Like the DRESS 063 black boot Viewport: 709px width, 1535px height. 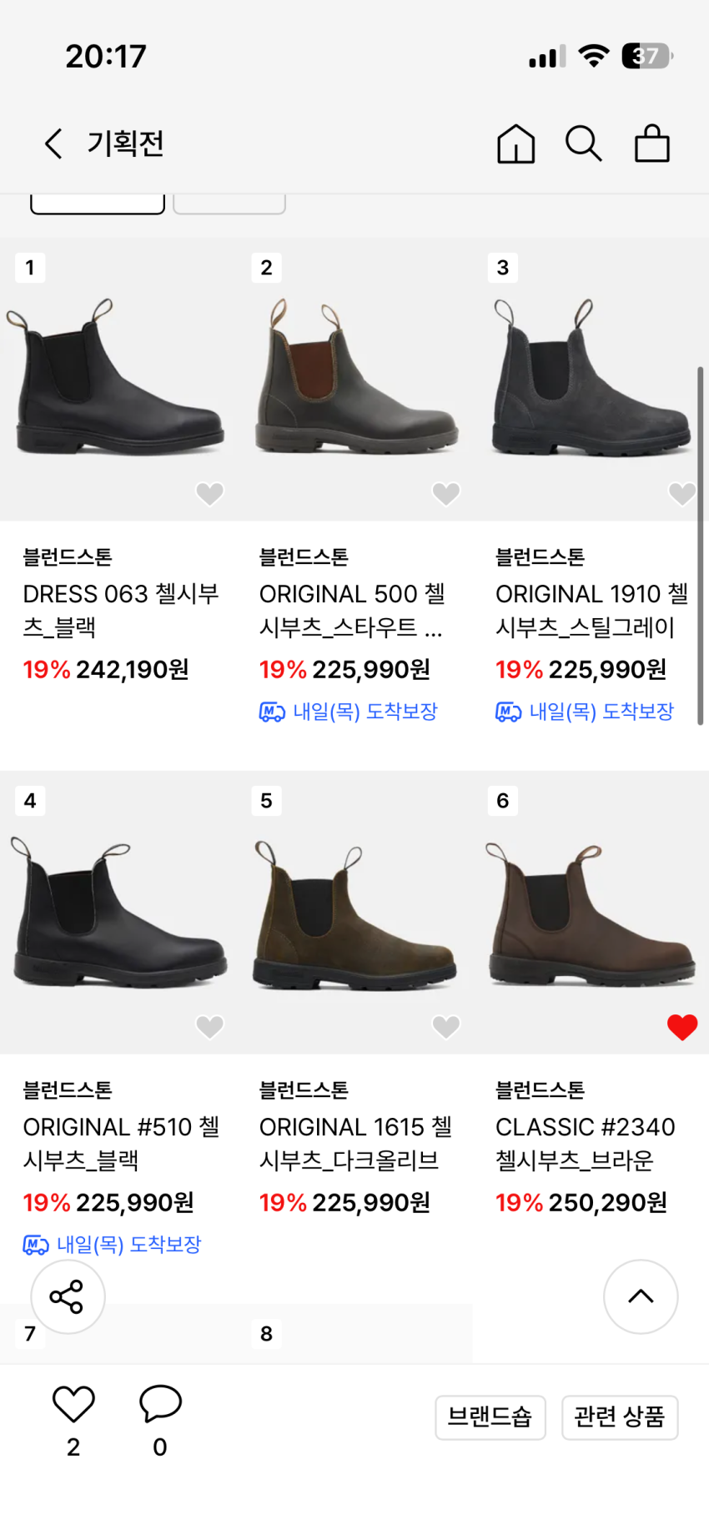tap(209, 494)
